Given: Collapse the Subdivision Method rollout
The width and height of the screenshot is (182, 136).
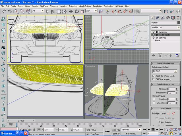Looking at the screenshot, I should click(x=165, y=63).
